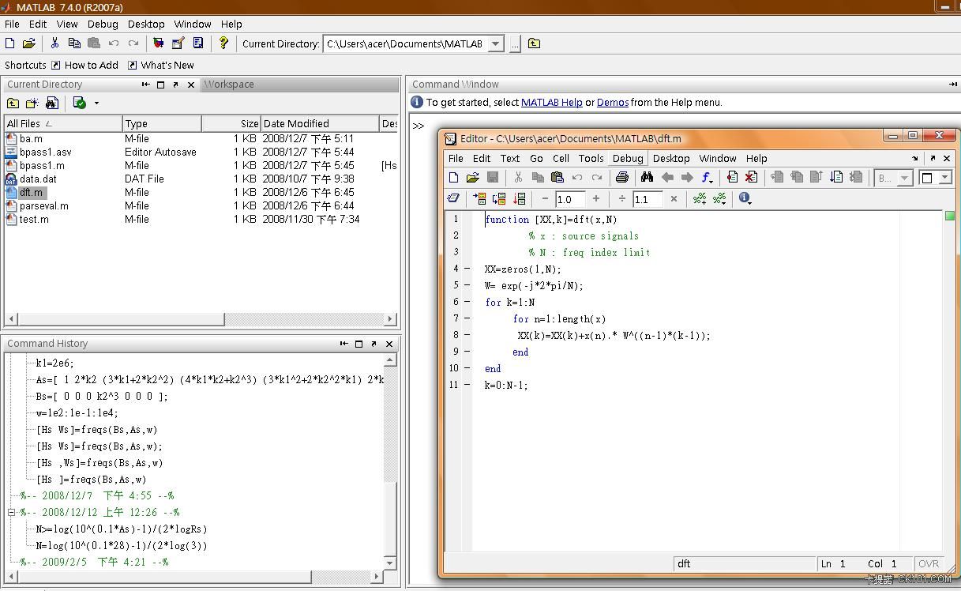The width and height of the screenshot is (961, 591).
Task: Click the 1.1 multiplier value field
Action: point(648,199)
